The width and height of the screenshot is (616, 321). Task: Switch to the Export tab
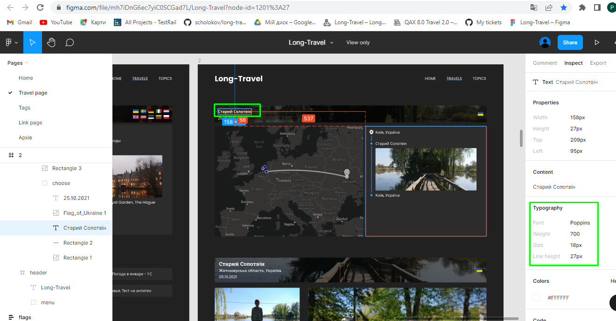pos(598,63)
